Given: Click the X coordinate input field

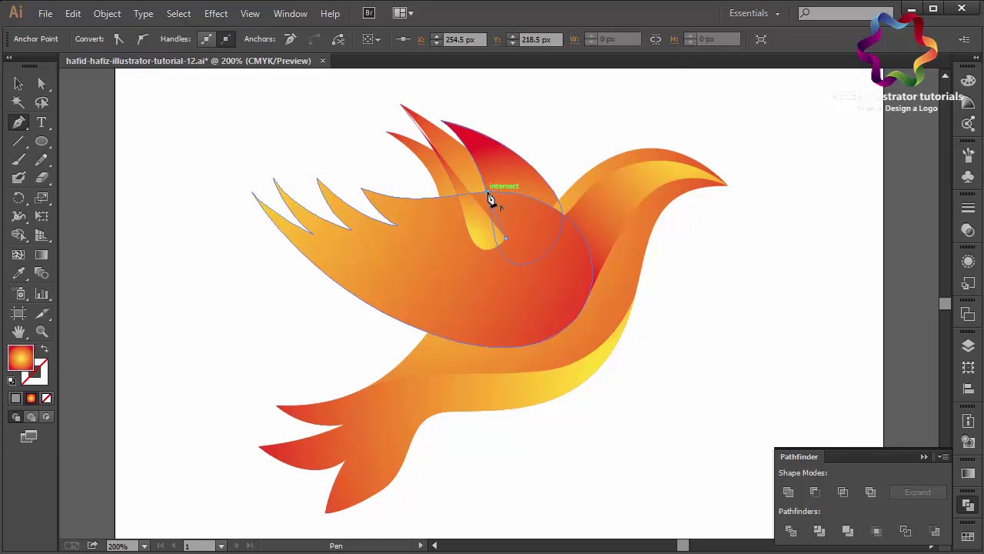Looking at the screenshot, I should (464, 39).
